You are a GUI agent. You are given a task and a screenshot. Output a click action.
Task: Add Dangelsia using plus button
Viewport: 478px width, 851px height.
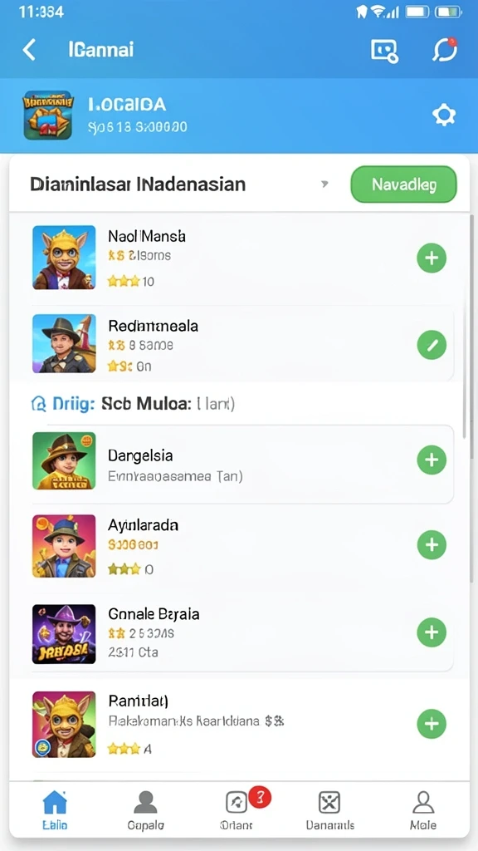coord(432,460)
